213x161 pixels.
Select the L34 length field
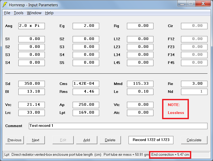click(140, 55)
